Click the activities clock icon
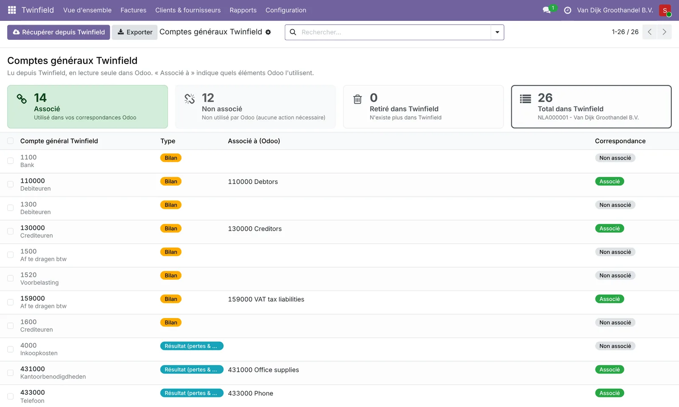 [567, 10]
